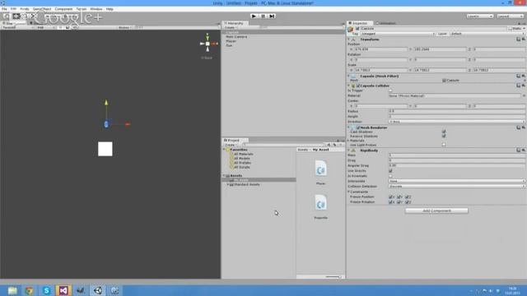This screenshot has height=296, width=527.
Task: Click Physic Material object picker circle
Action: coord(524,96)
